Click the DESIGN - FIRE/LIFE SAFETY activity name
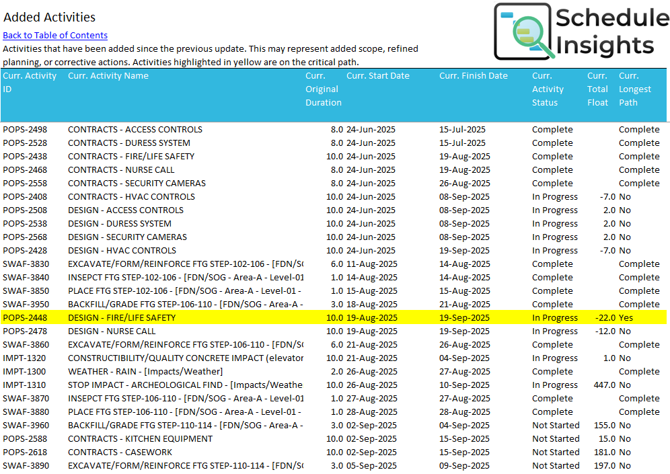Screen dimensions: 670x474 click(x=122, y=318)
